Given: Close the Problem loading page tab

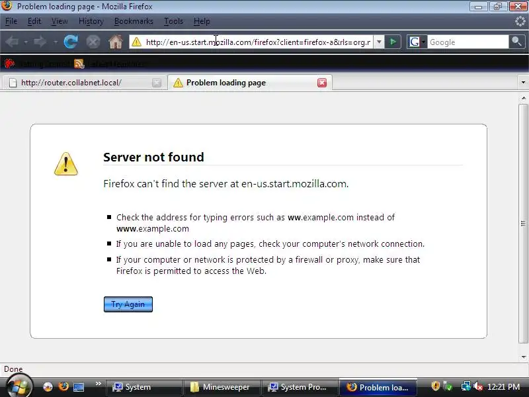Looking at the screenshot, I should pos(322,83).
